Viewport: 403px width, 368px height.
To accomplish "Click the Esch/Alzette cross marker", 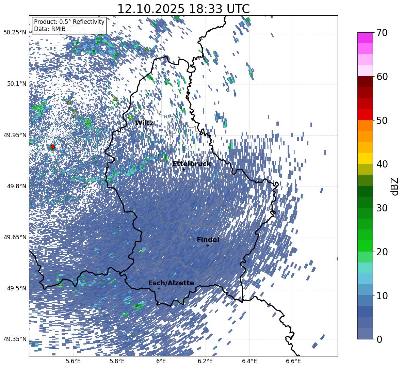I will (x=159, y=289).
